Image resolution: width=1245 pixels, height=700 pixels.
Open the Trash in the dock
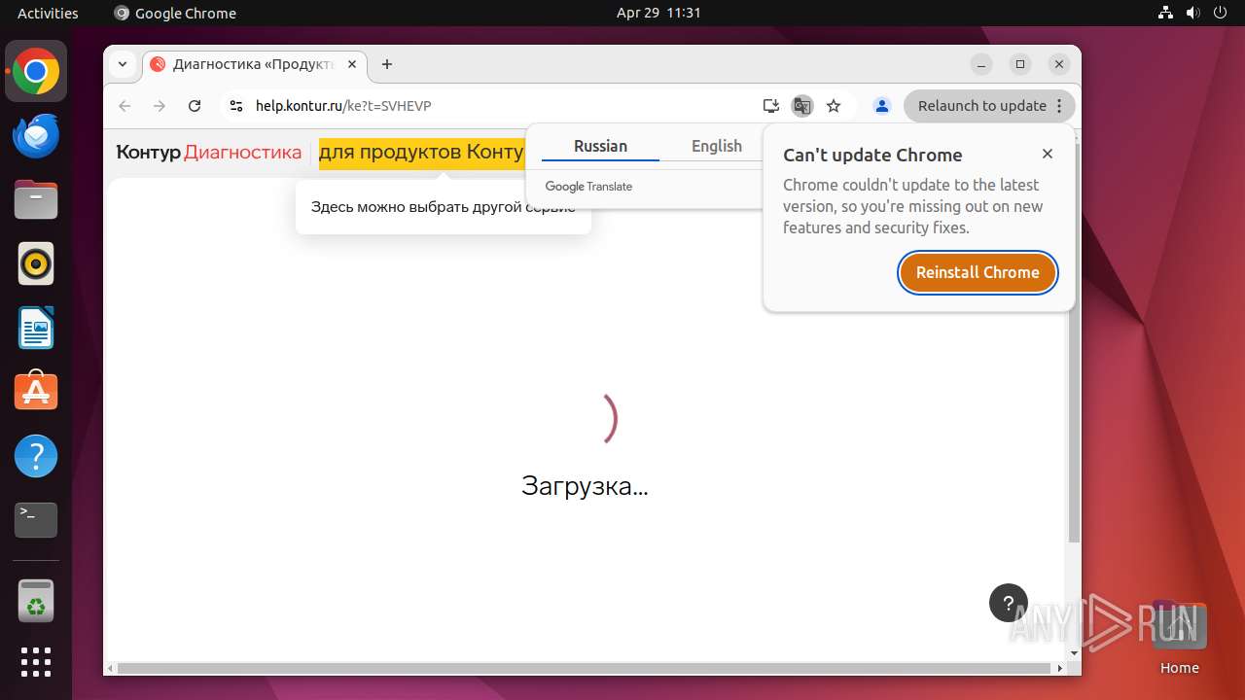[x=36, y=601]
